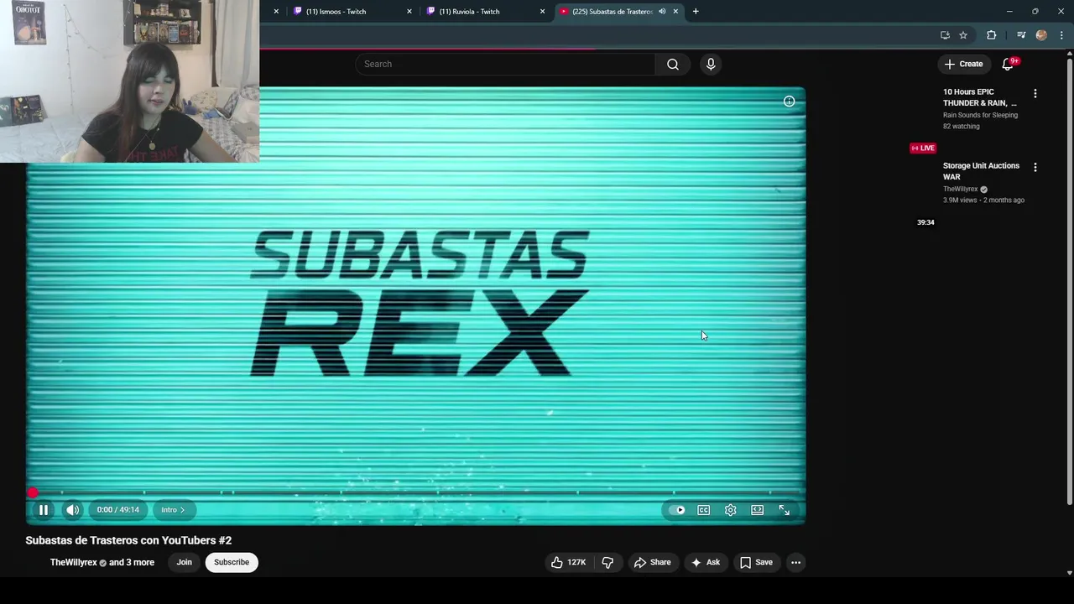This screenshot has width=1074, height=604.
Task: Pause the video playback
Action: (44, 510)
